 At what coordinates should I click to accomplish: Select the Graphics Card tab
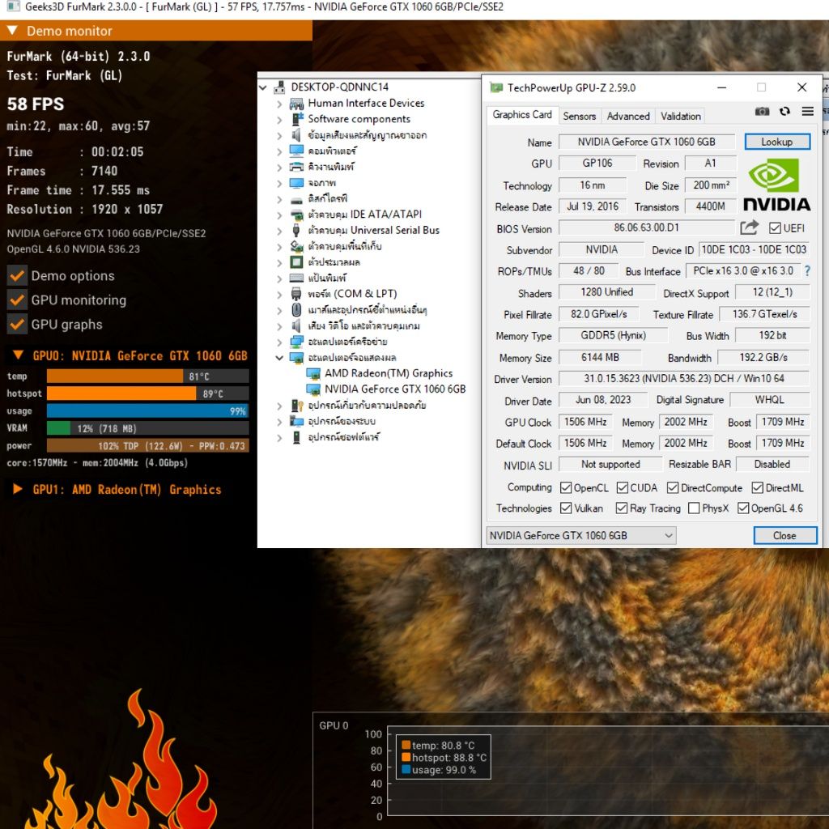(x=522, y=115)
